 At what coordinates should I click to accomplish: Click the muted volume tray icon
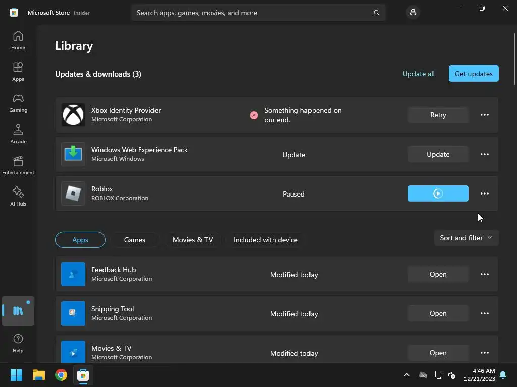point(452,375)
